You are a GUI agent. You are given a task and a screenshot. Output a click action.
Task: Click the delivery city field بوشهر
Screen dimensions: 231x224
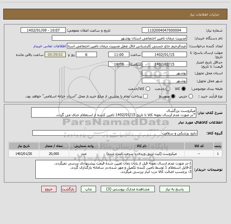pos(164,81)
